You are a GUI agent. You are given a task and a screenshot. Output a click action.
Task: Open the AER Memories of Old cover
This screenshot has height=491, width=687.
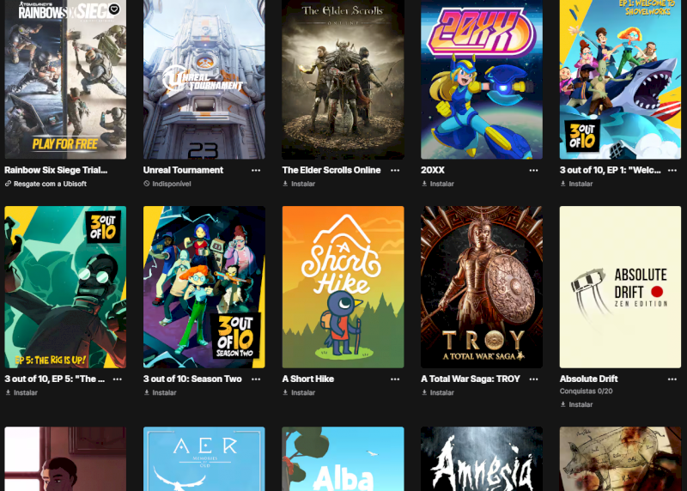(204, 459)
